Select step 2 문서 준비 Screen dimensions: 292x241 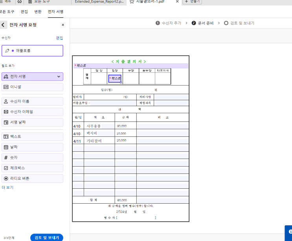coord(202,23)
